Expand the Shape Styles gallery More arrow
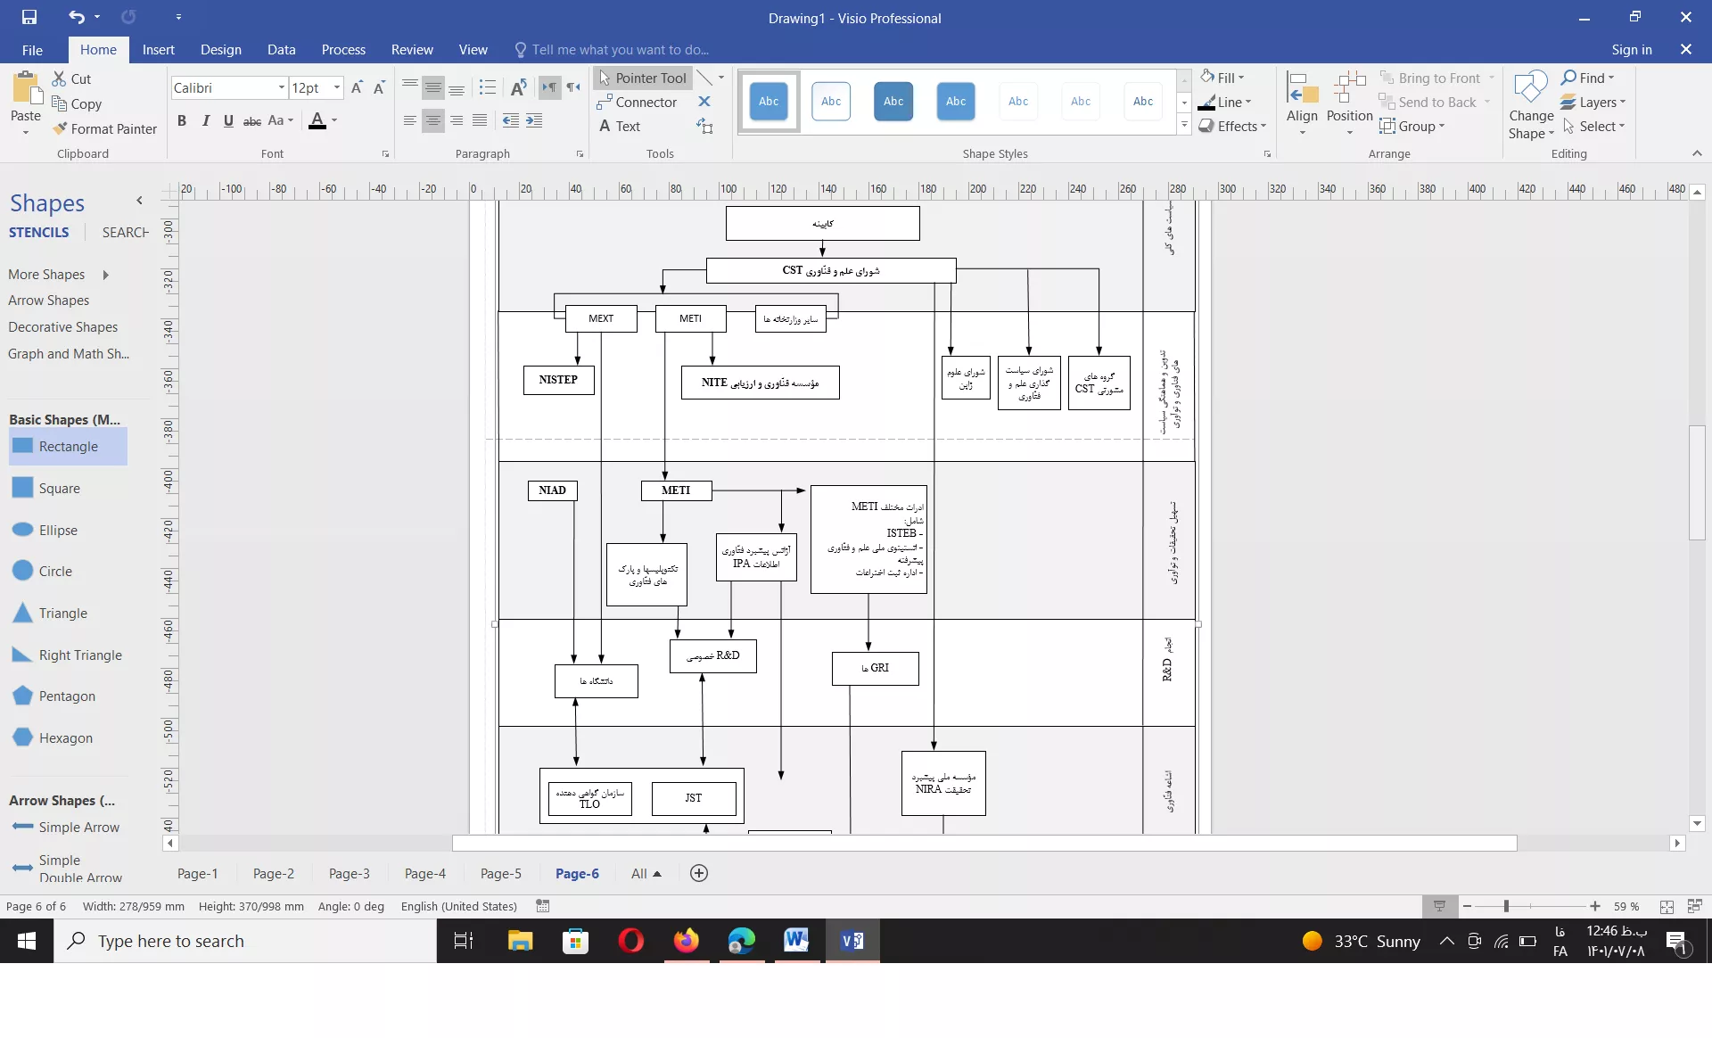 1184,125
